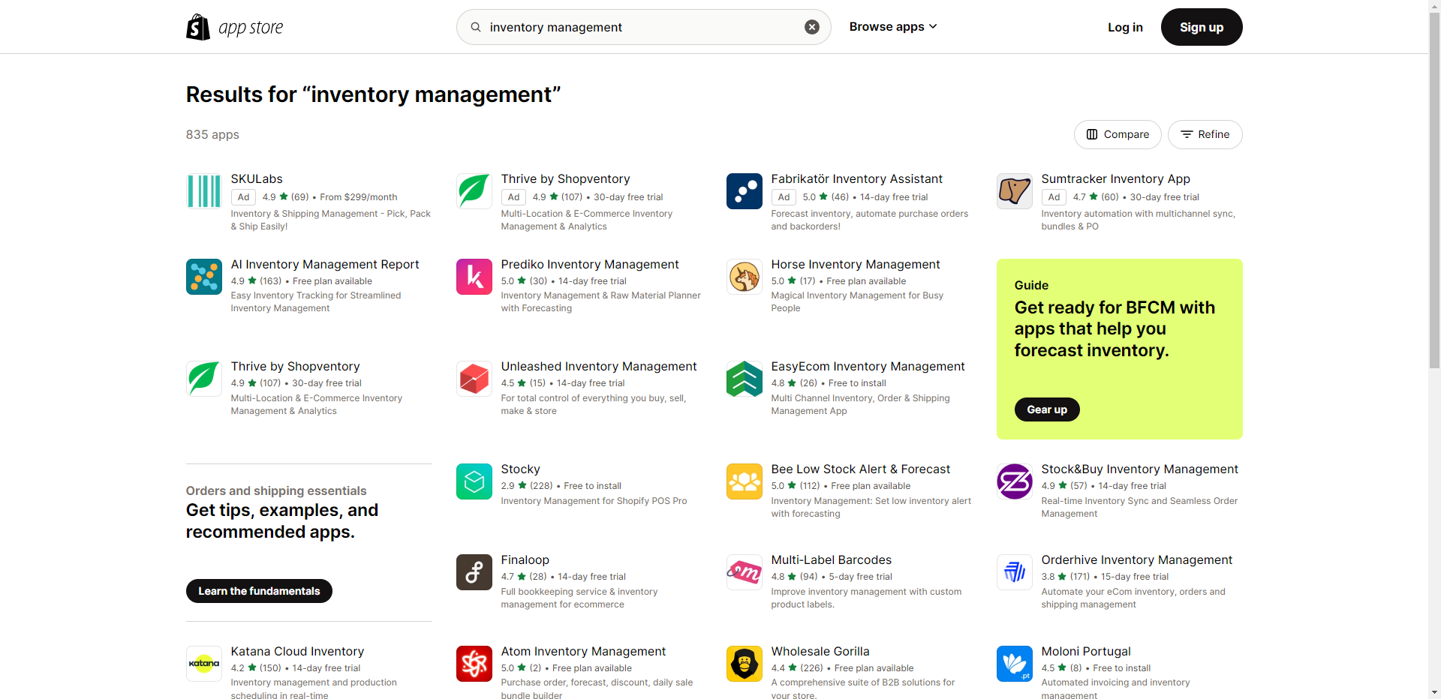This screenshot has height=699, width=1441.
Task: Open the SKULabs app title link
Action: point(257,178)
